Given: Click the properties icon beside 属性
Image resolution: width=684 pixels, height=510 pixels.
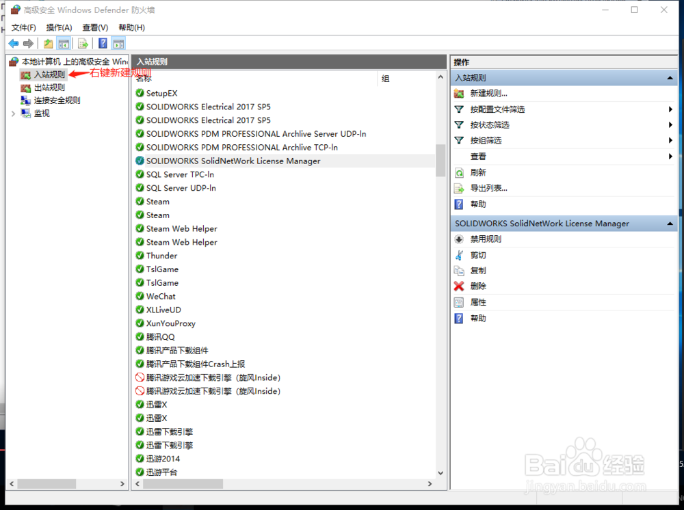Looking at the screenshot, I should 459,302.
